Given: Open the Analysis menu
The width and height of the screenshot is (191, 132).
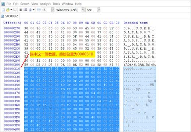Looking at the screenshot, I should coord(45,4).
